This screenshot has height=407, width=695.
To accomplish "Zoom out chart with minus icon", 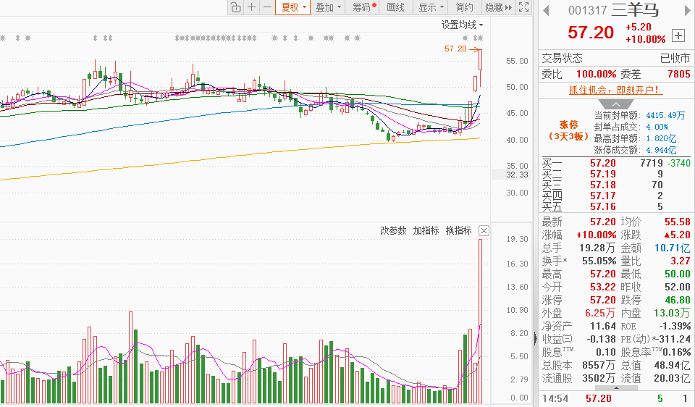I will point(267,7).
